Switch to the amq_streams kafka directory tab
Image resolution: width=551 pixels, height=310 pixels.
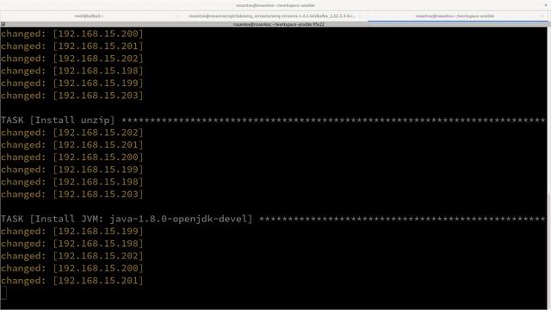(271, 16)
